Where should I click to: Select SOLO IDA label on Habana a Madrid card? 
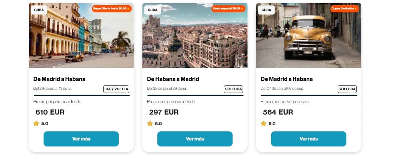click(234, 89)
